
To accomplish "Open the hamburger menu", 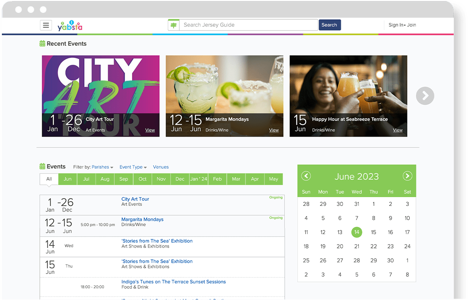I will [x=46, y=25].
